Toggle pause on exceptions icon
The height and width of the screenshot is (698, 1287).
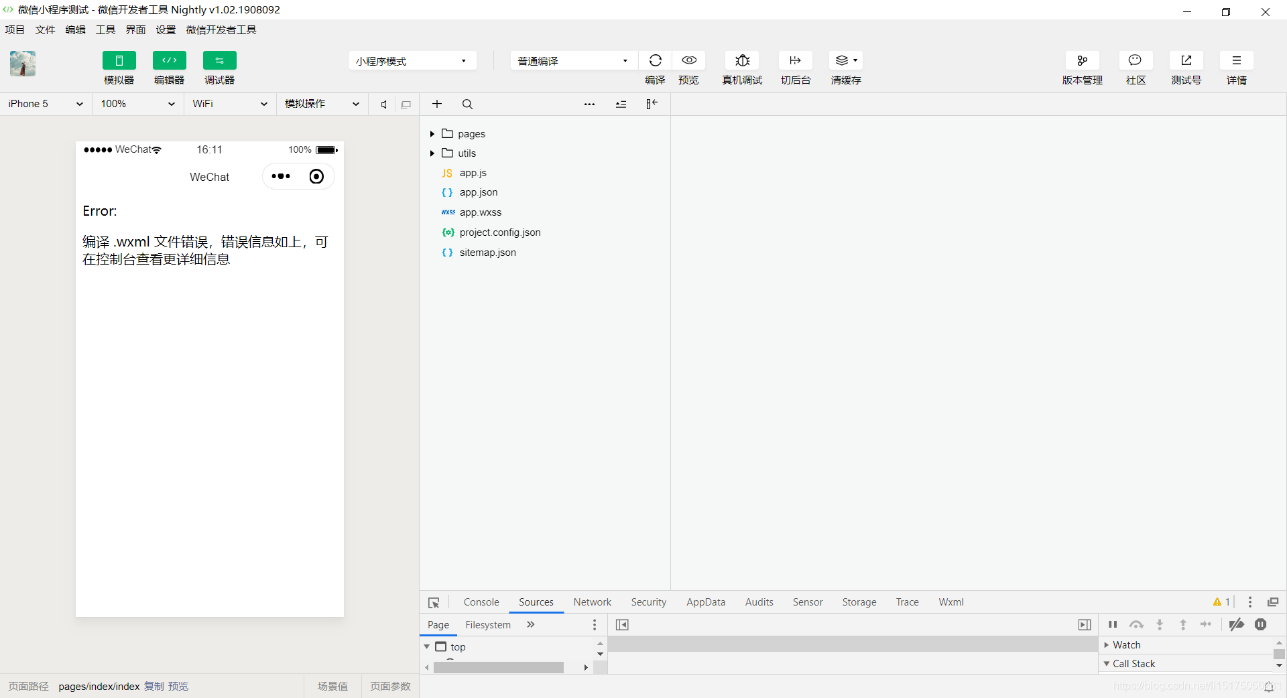(1261, 624)
